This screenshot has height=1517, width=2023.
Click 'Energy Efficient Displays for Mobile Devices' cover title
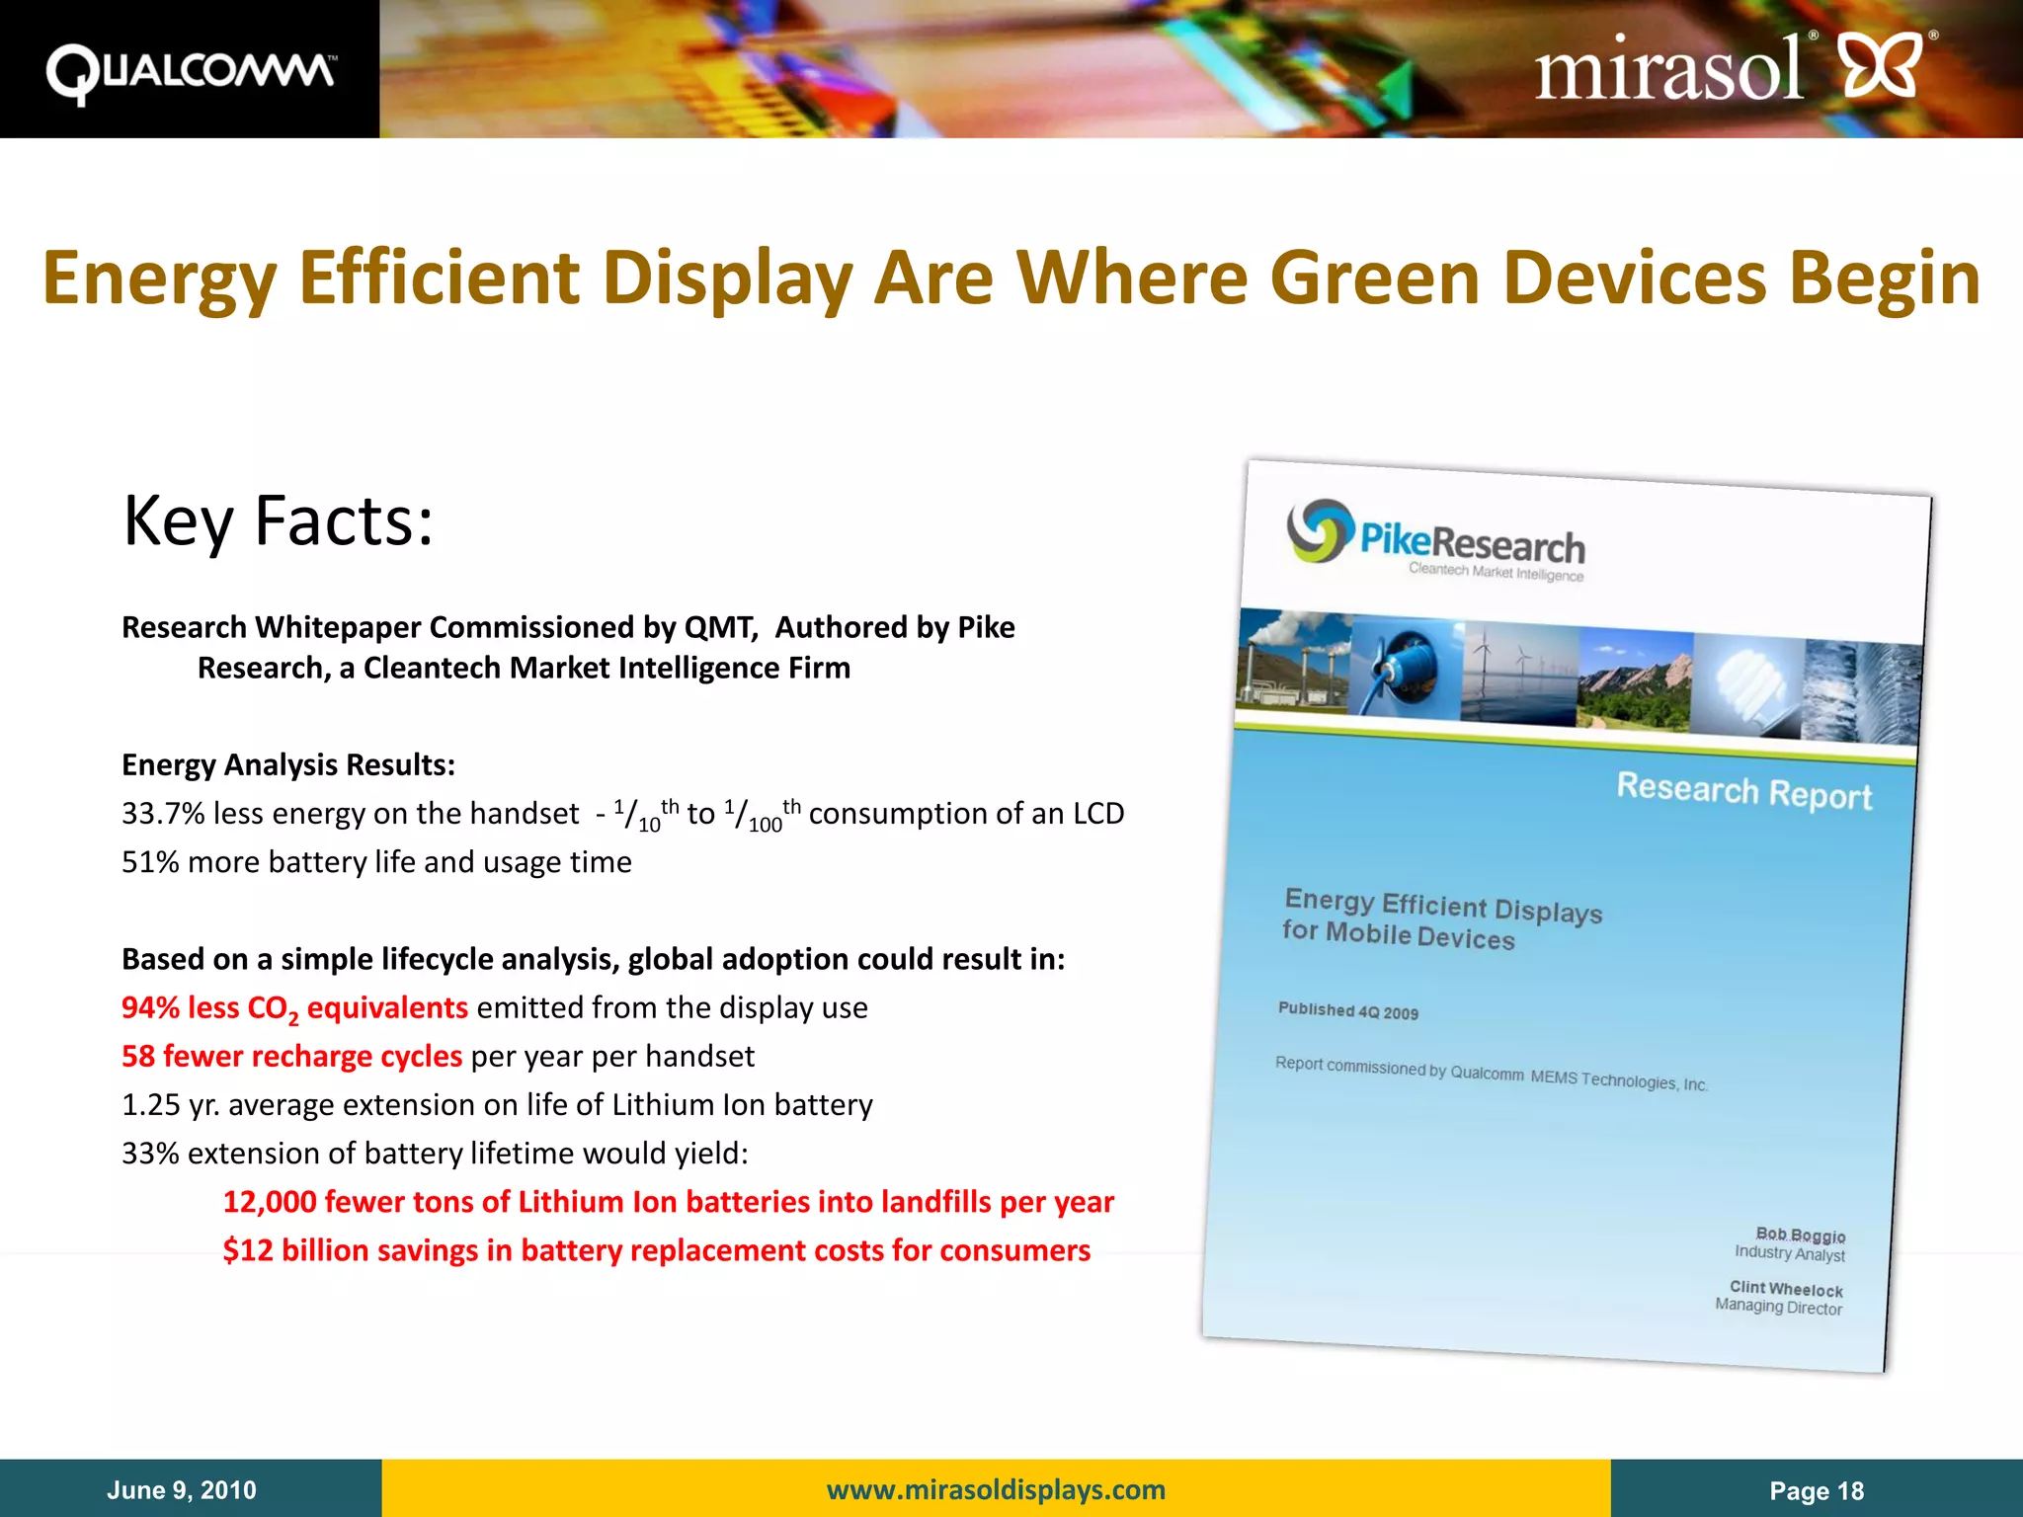click(1441, 919)
